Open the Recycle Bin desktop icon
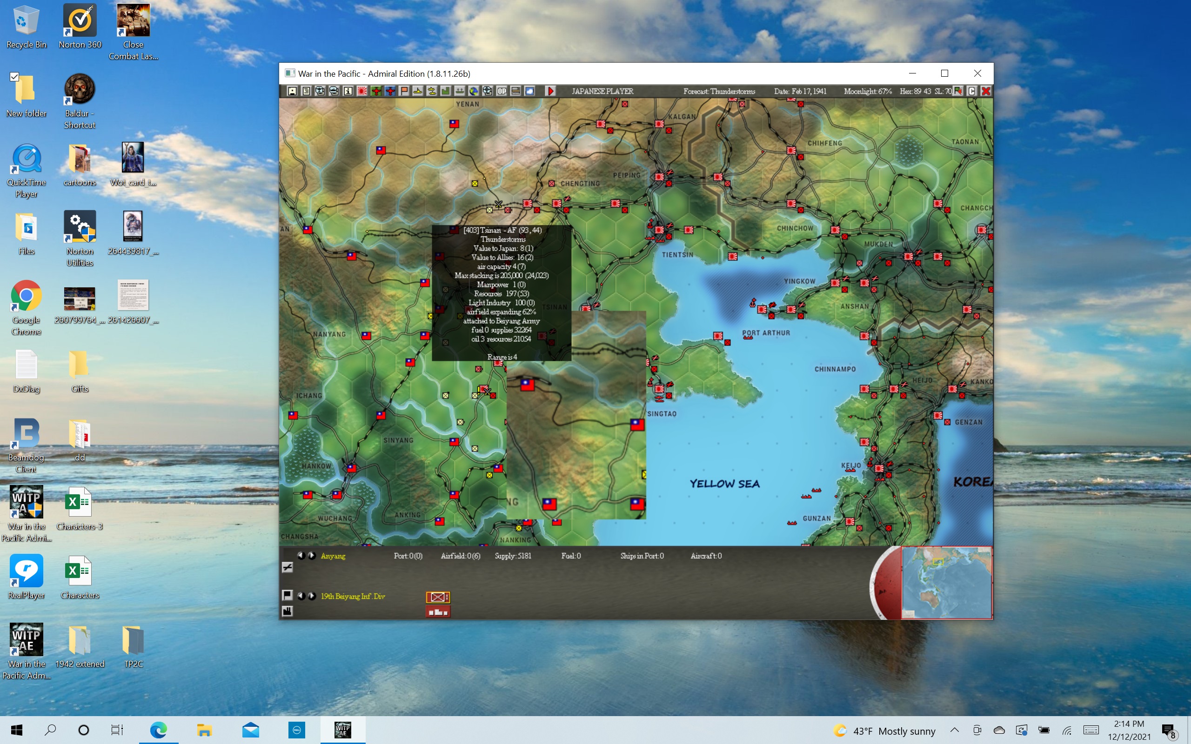Viewport: 1191px width, 744px height. [26, 27]
